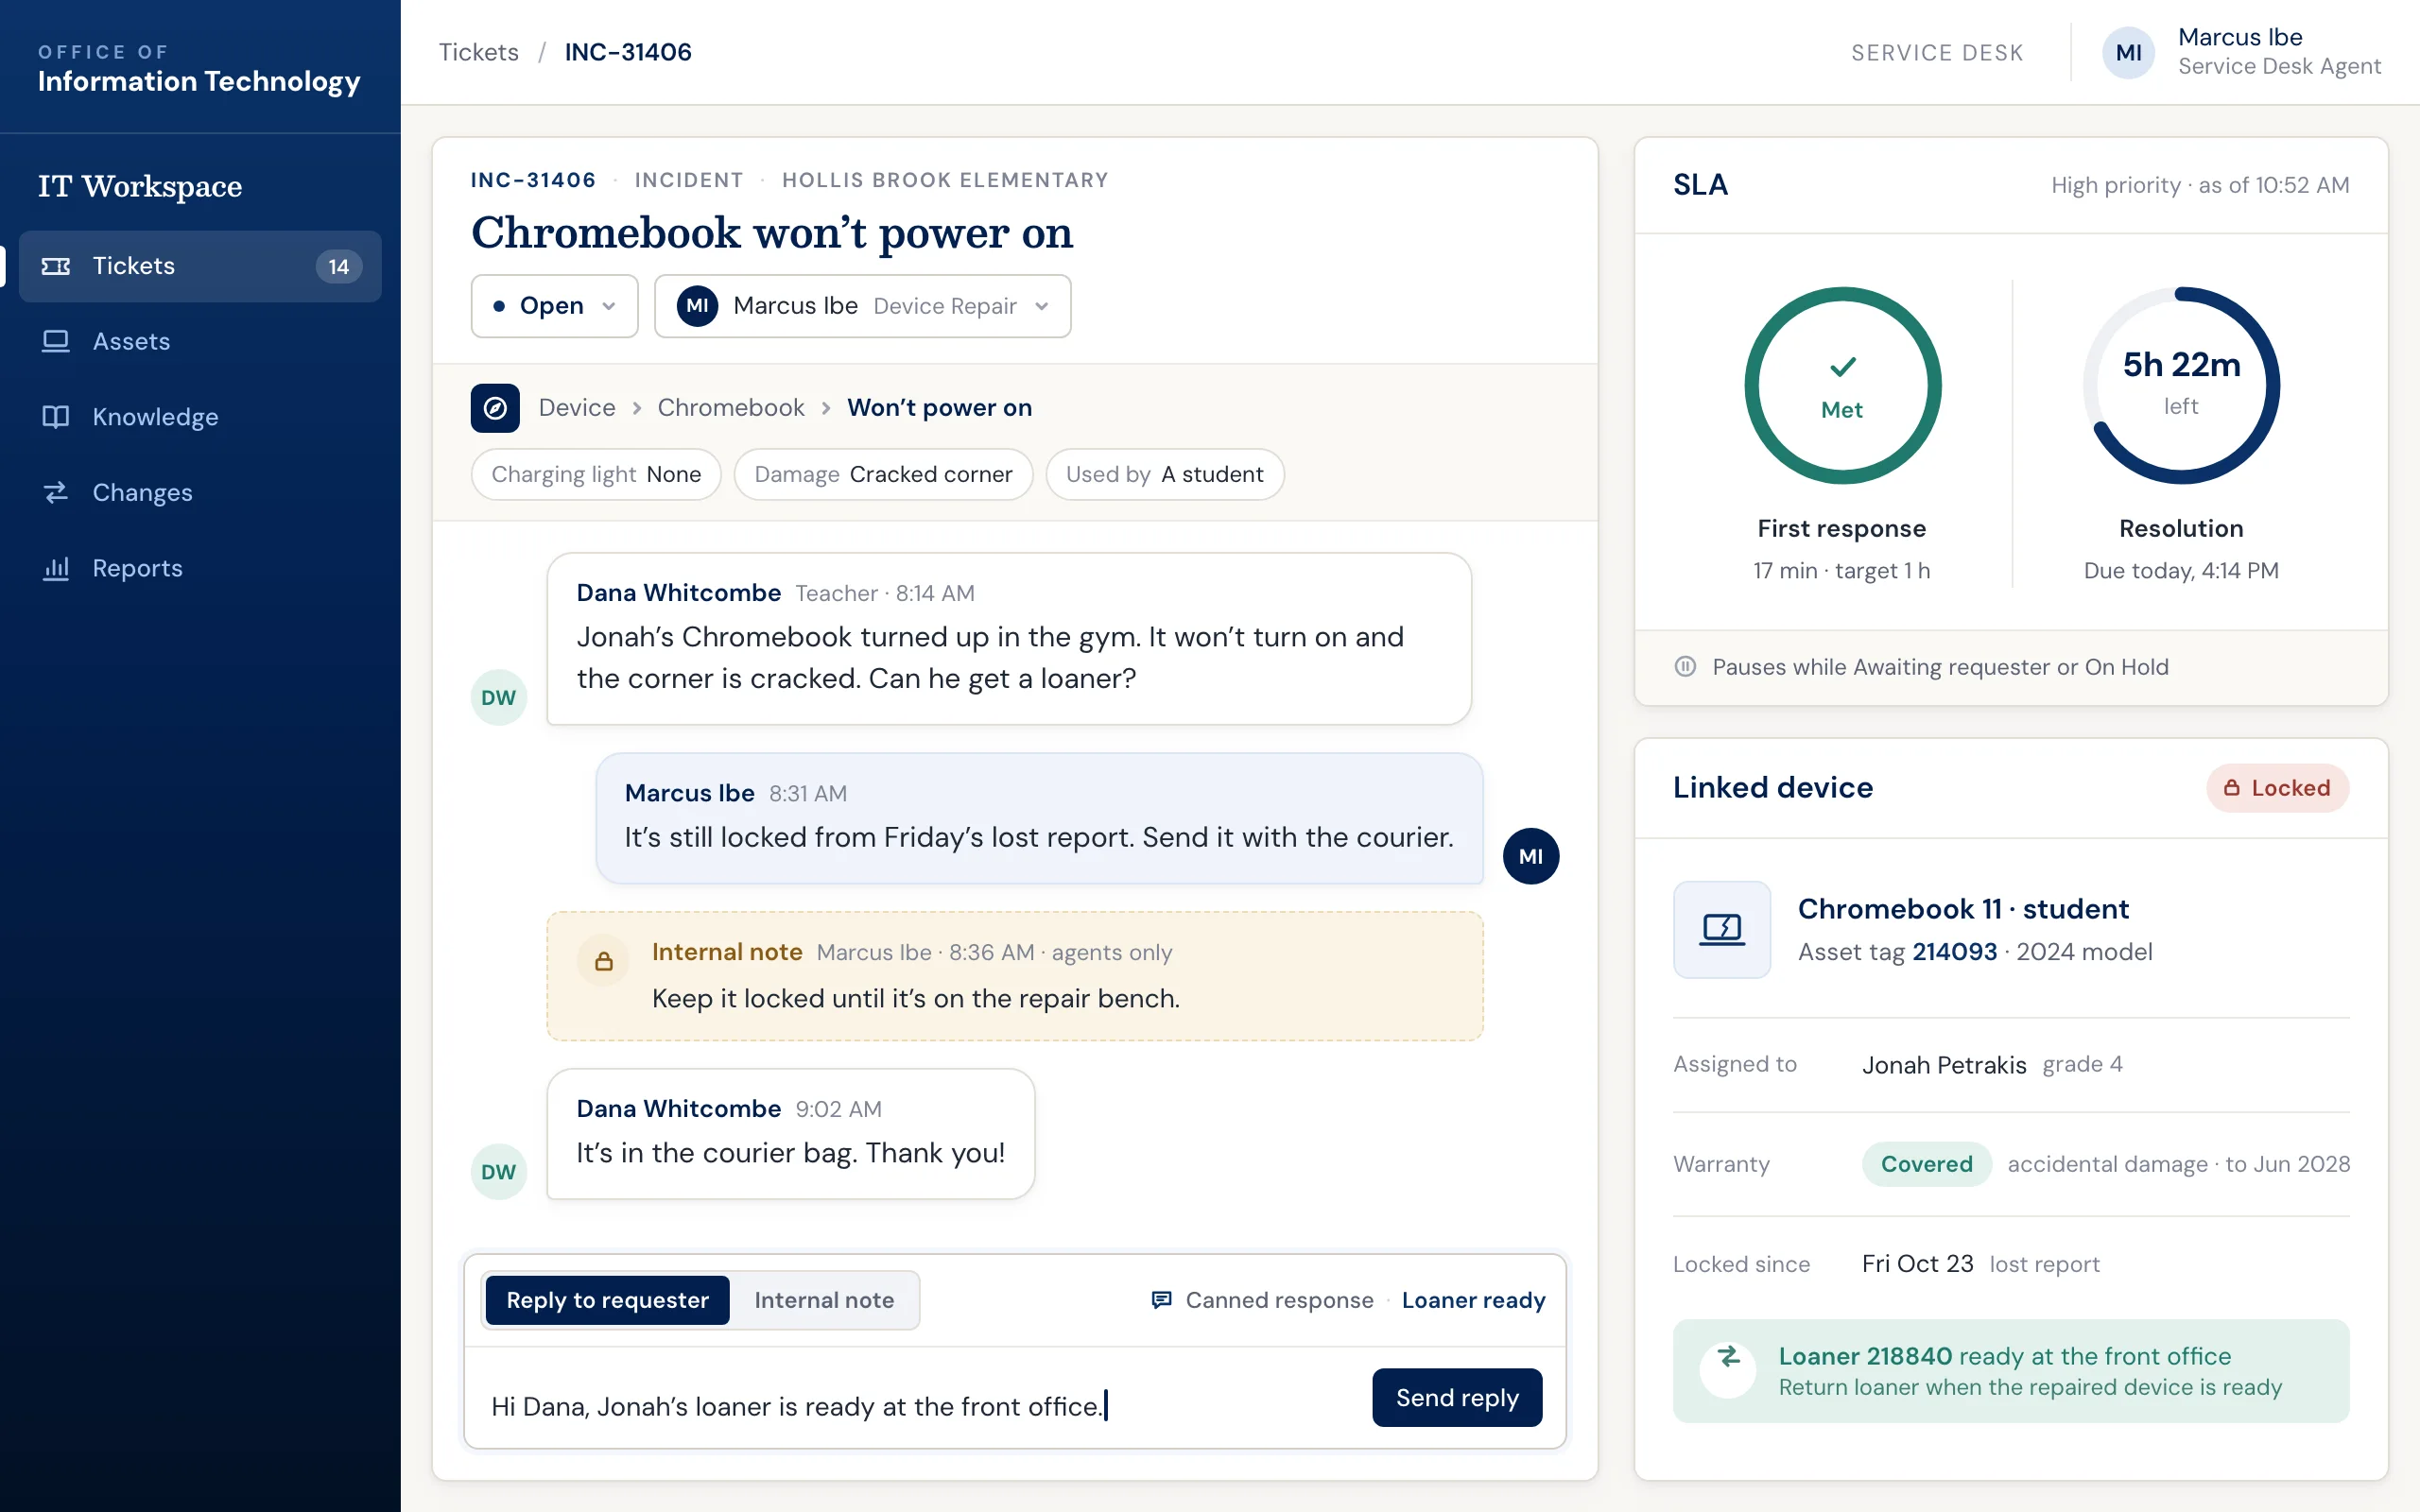This screenshot has height=1512, width=2420.
Task: Click the Canned response chat icon
Action: coord(1161,1300)
